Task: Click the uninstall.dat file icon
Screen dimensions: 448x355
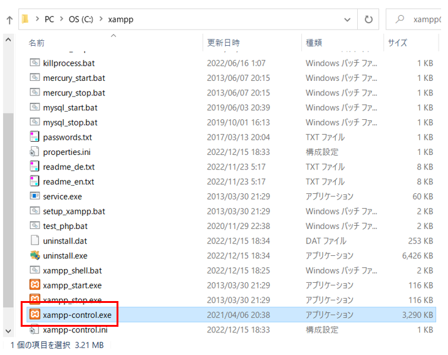Action: (x=34, y=241)
